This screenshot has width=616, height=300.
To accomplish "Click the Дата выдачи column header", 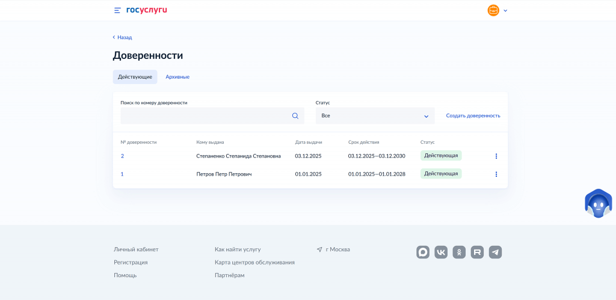I will point(309,142).
